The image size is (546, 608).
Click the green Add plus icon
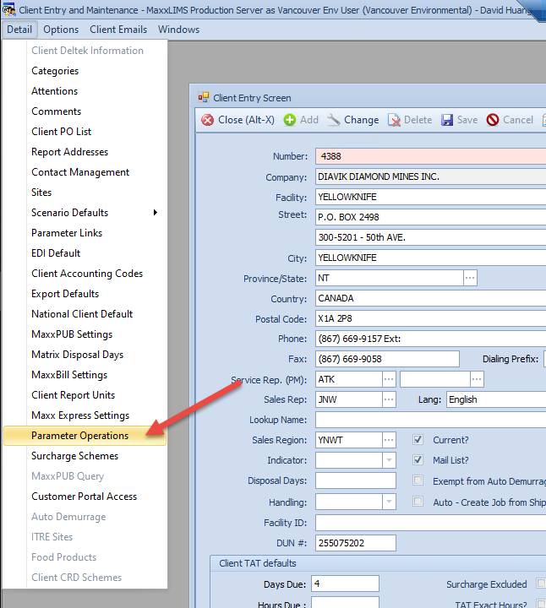click(x=290, y=120)
